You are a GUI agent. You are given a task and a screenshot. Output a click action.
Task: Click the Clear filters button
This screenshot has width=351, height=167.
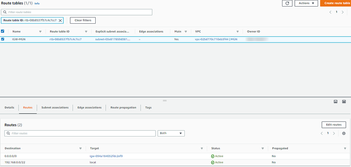[x=83, y=20]
